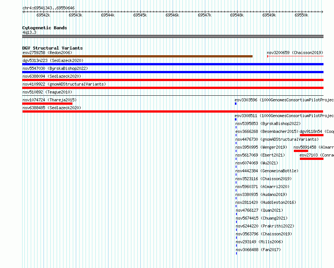Open nsv3523116 (Chaisson2019) variant
Screen dimensions: 334x268
point(263,179)
